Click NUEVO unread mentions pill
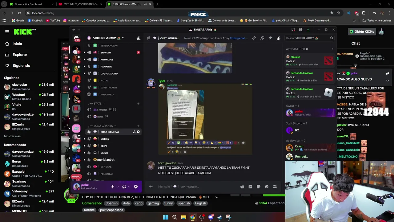The width and height of the screenshot is (394, 222). 76,177
